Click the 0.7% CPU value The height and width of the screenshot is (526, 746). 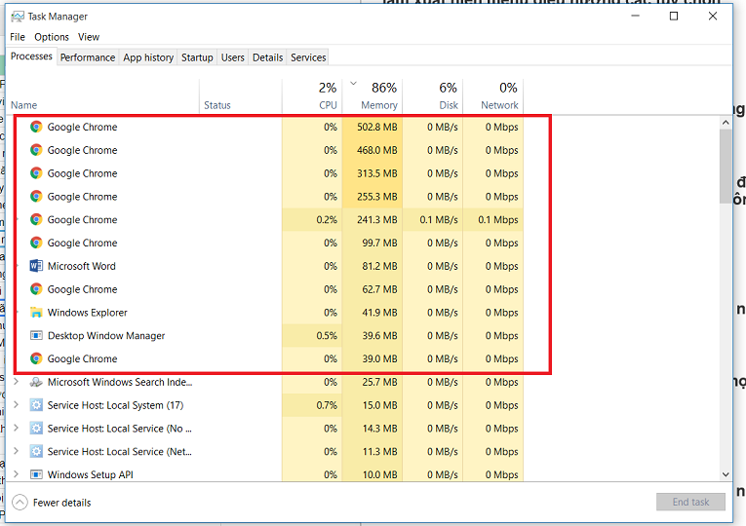(327, 405)
